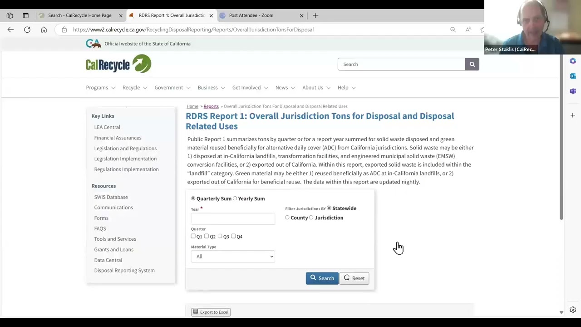
Task: Open Disposal Reporting System link
Action: [x=124, y=271]
